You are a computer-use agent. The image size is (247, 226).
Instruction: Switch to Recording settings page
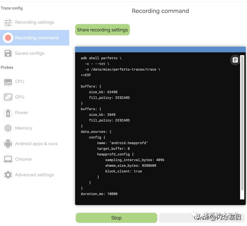34,22
